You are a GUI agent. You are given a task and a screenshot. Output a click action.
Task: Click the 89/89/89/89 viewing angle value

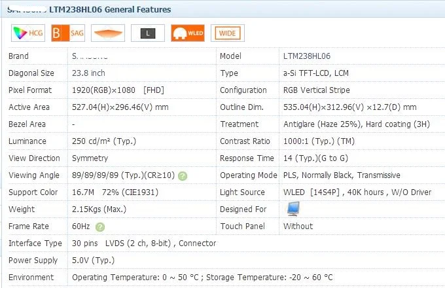click(x=124, y=175)
